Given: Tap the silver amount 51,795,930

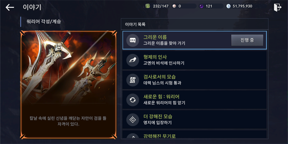Looking at the screenshot, I should (x=242, y=6).
